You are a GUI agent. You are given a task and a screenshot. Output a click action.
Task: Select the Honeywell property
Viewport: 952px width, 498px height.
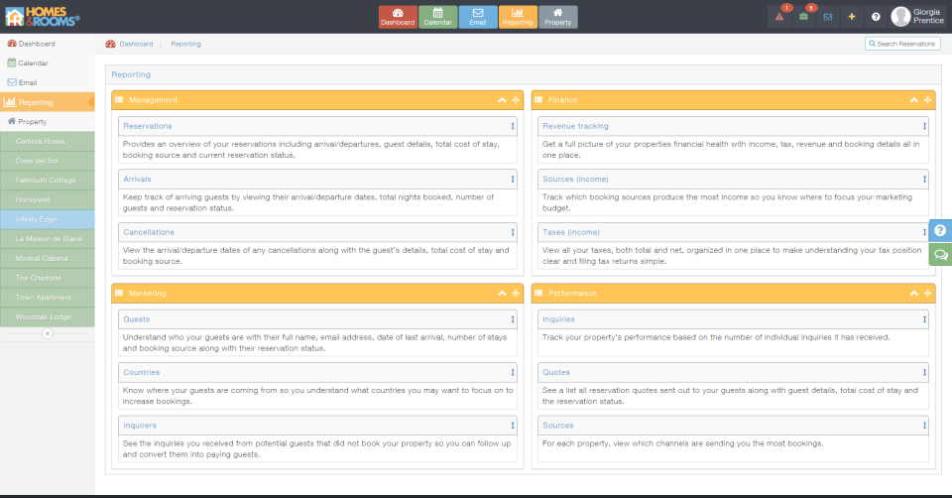click(48, 199)
